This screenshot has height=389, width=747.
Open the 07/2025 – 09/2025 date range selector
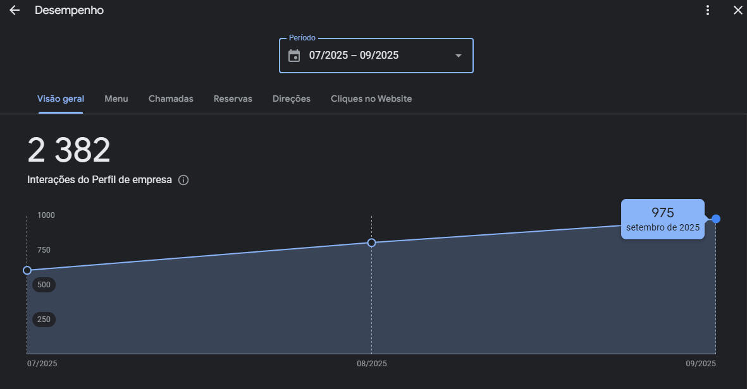[x=354, y=56]
